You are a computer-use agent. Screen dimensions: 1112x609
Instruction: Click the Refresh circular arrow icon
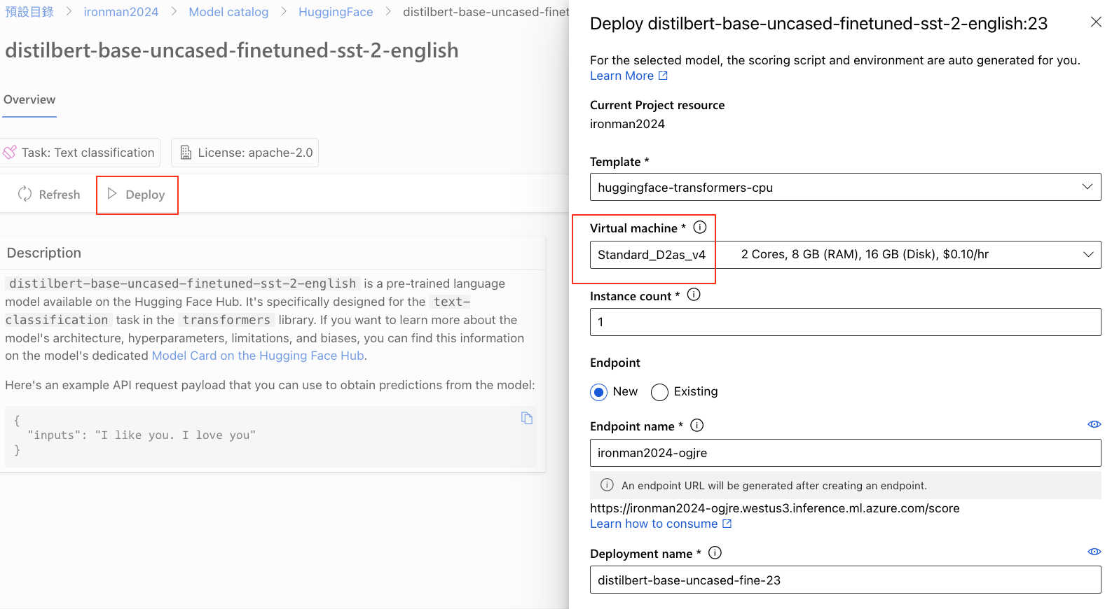pyautogui.click(x=25, y=194)
